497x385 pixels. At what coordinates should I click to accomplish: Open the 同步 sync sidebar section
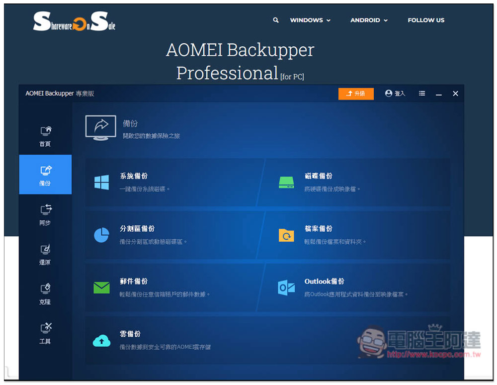[x=45, y=214]
